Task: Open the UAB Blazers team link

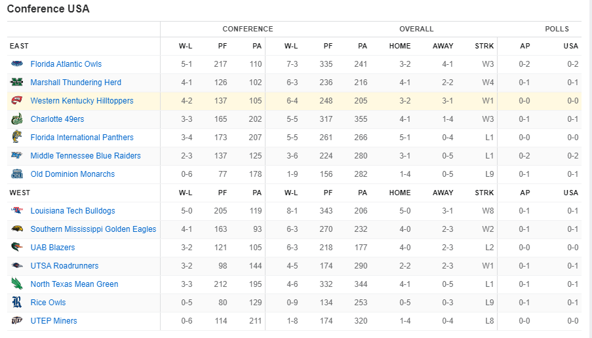Action: point(52,248)
